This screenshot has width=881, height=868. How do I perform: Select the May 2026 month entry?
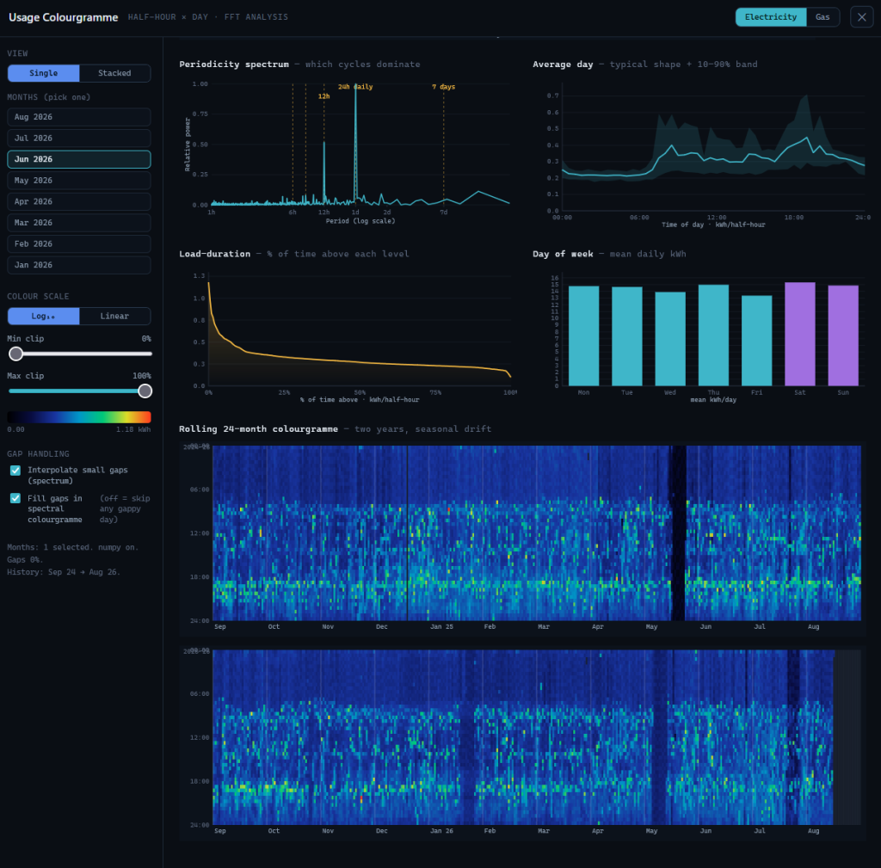coord(78,181)
